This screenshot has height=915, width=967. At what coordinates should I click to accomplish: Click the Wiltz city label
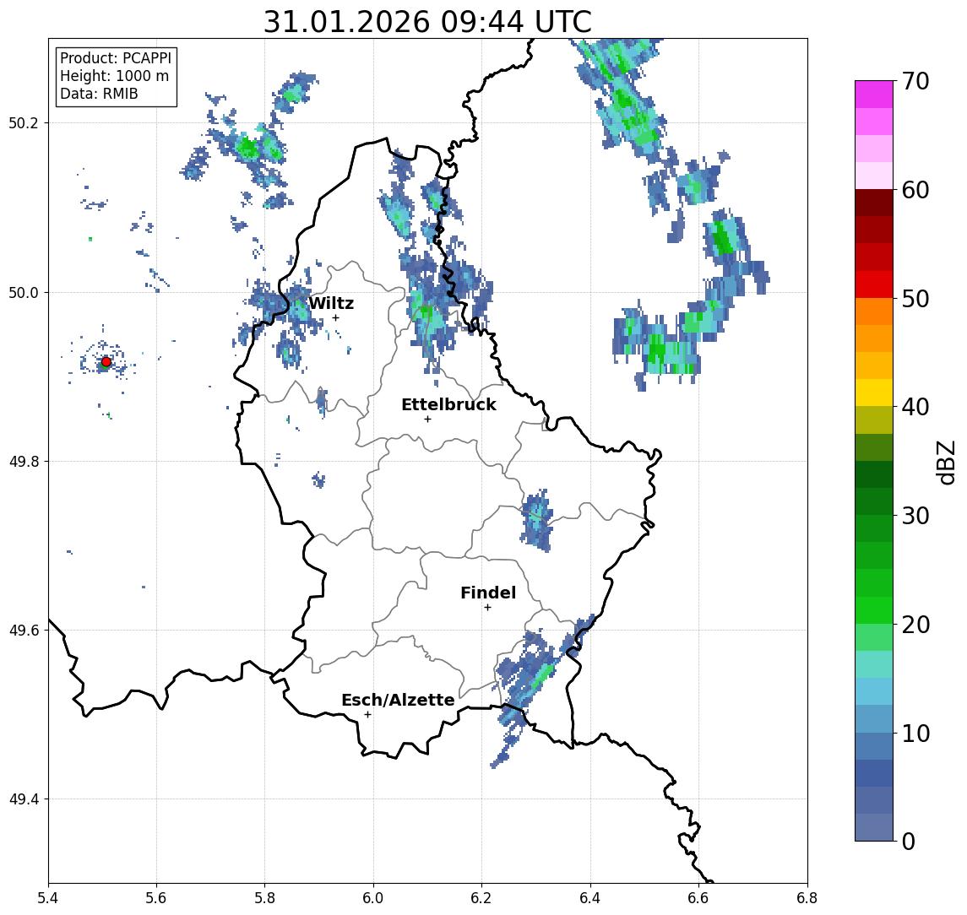pyautogui.click(x=331, y=303)
